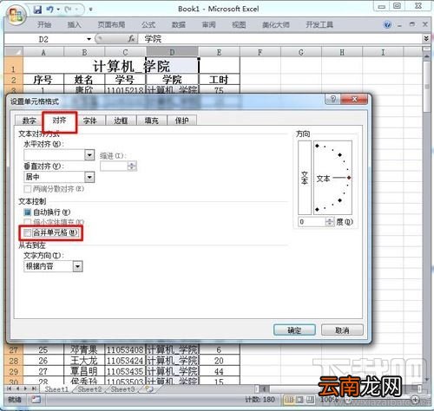Image resolution: width=434 pixels, height=411 pixels.
Task: Open 水平对齐 dropdown
Action: tap(89, 155)
